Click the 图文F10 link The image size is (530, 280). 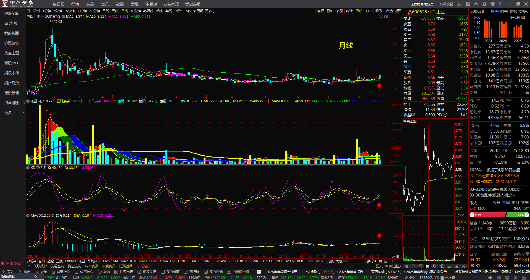click(x=382, y=266)
